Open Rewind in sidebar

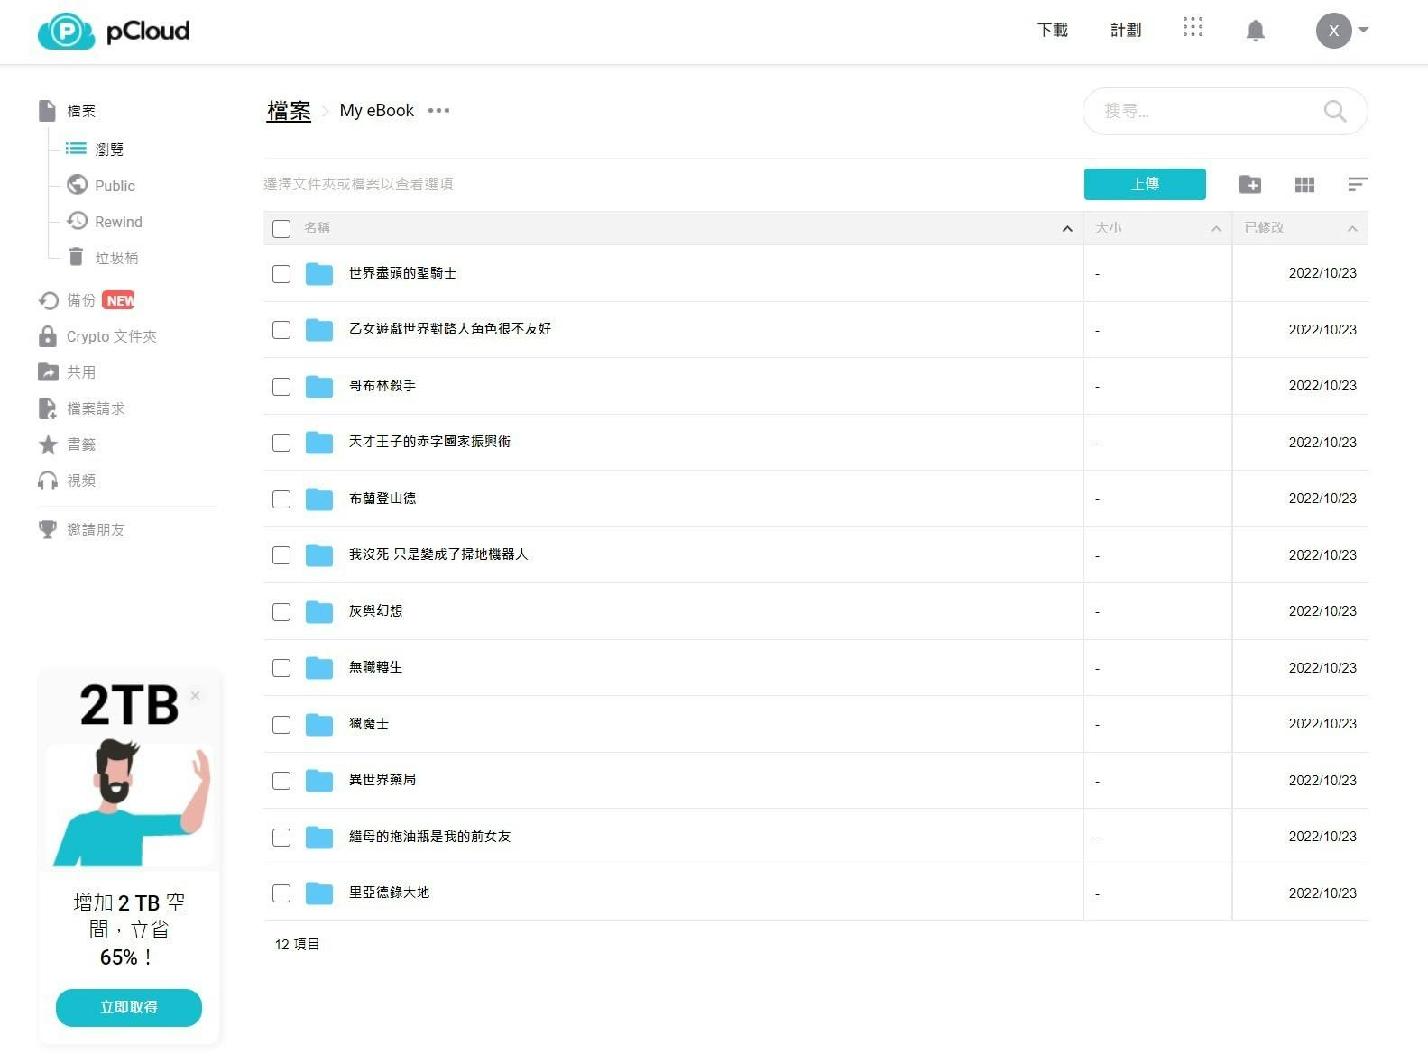coord(105,221)
